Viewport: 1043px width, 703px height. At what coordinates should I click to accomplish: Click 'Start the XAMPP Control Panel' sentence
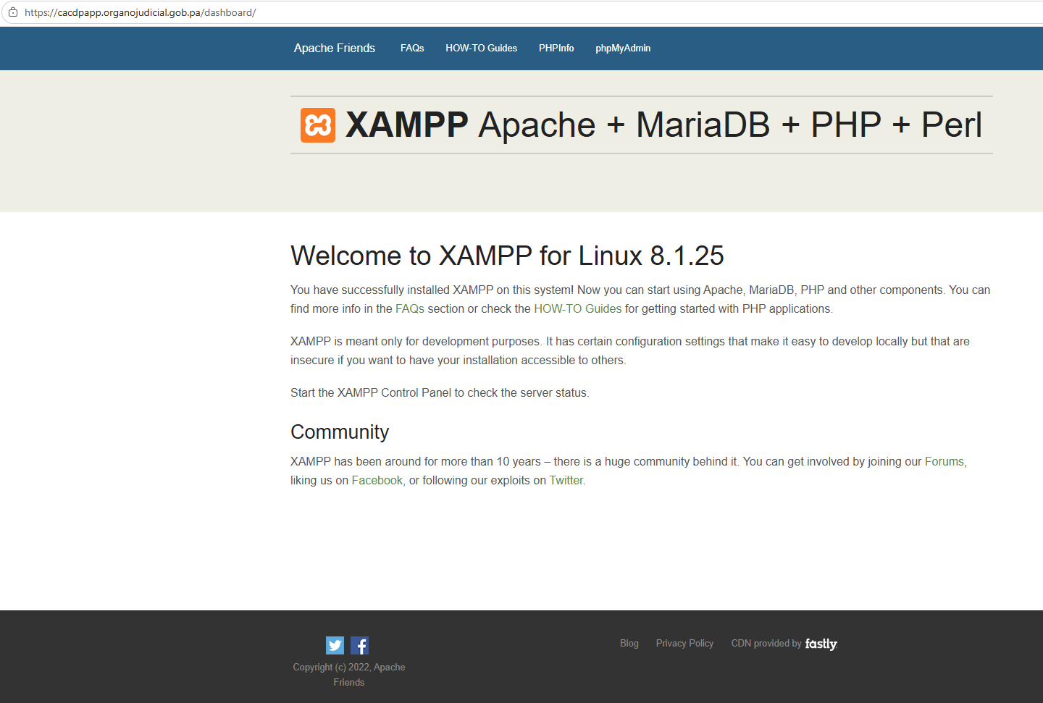point(440,392)
